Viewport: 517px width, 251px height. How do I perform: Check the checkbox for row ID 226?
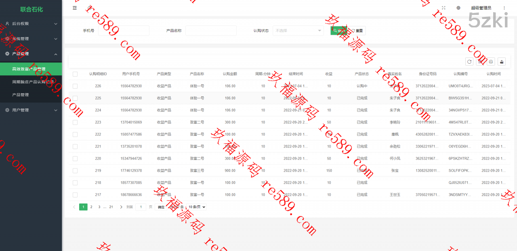75,86
